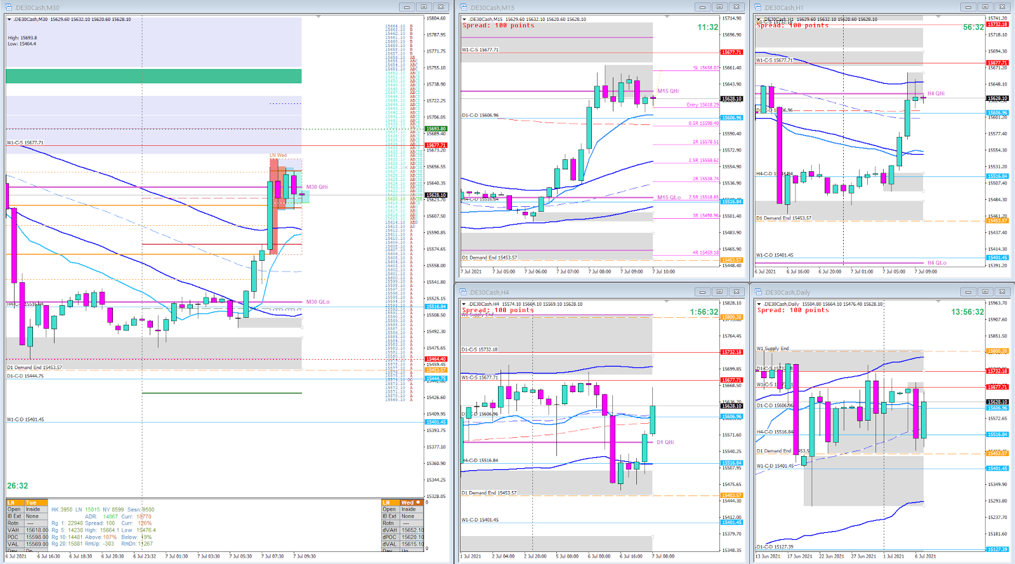Click the 56:32 candle timer in H1 chart
The width and height of the screenshot is (1015, 564).
(974, 27)
